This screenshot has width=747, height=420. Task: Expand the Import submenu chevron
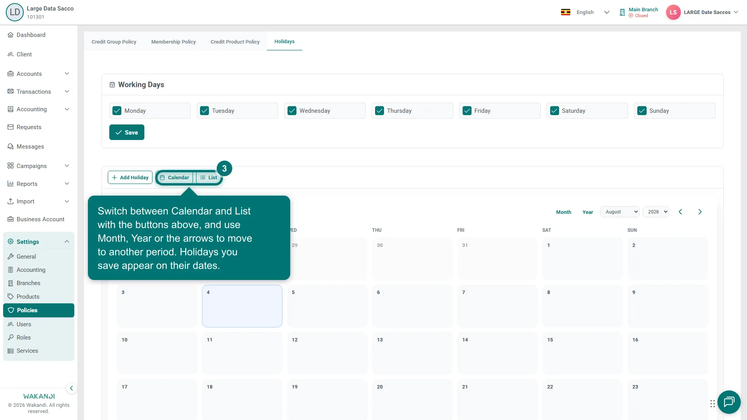point(67,201)
